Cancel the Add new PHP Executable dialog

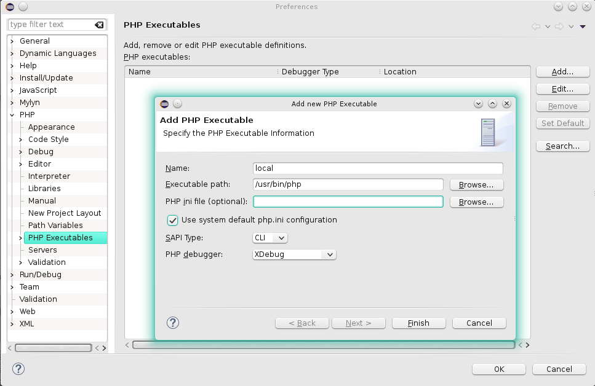(x=479, y=323)
